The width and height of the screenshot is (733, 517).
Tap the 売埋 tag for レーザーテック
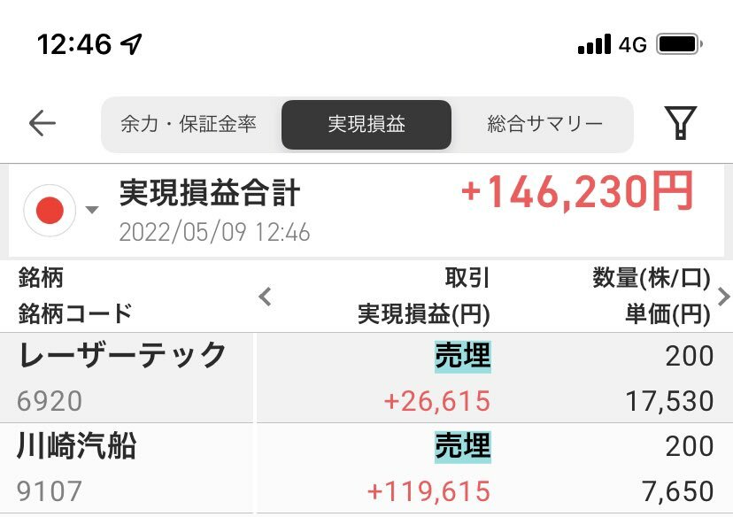463,357
